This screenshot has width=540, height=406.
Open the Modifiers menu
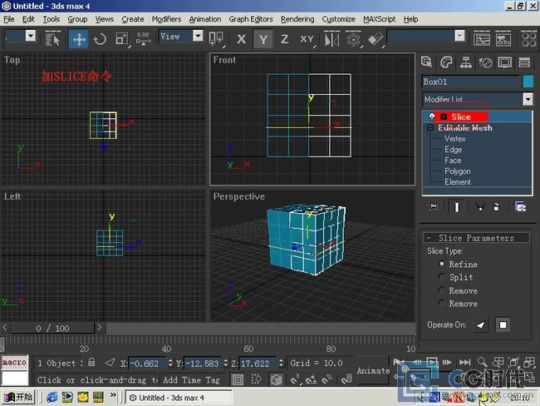coord(166,19)
